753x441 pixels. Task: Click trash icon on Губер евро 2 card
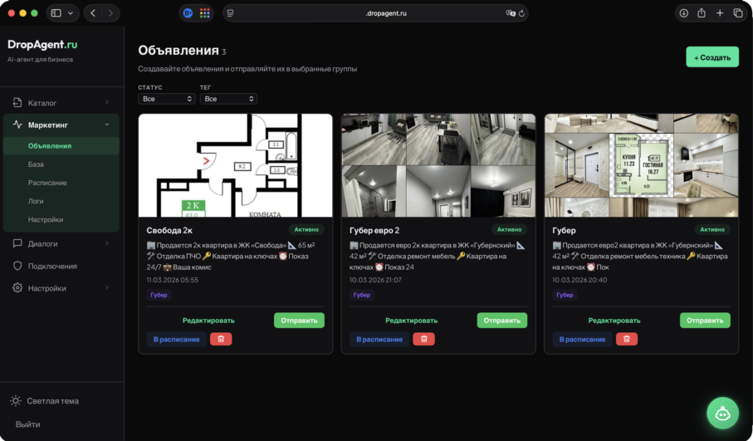point(423,339)
